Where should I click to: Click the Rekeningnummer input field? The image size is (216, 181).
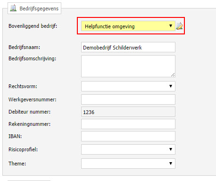click(x=128, y=124)
